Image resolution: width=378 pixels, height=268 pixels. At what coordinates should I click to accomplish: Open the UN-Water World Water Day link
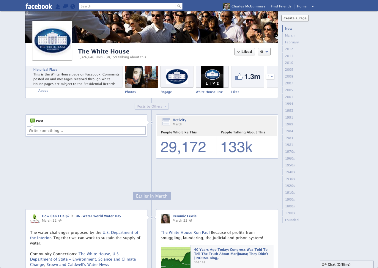click(x=98, y=216)
